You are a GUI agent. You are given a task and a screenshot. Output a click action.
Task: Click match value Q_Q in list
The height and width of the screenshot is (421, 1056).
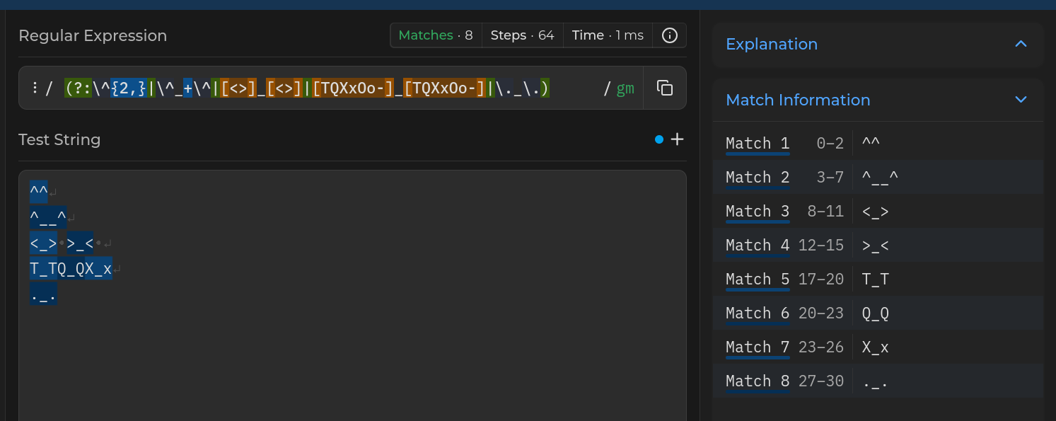coord(875,313)
